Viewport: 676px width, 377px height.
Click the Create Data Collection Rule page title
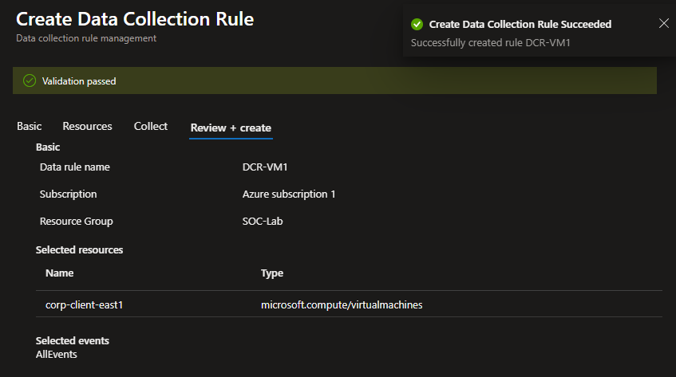coord(135,19)
